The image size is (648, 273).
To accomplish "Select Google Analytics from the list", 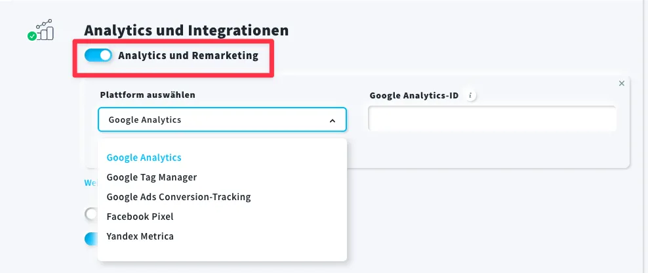I will click(144, 157).
